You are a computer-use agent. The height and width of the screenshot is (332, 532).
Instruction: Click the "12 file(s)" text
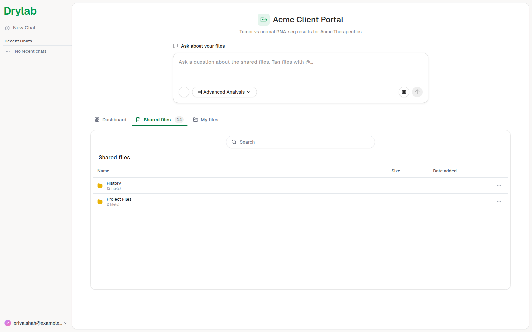click(114, 188)
